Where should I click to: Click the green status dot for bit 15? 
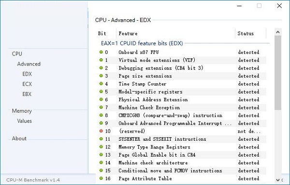coord(101,171)
